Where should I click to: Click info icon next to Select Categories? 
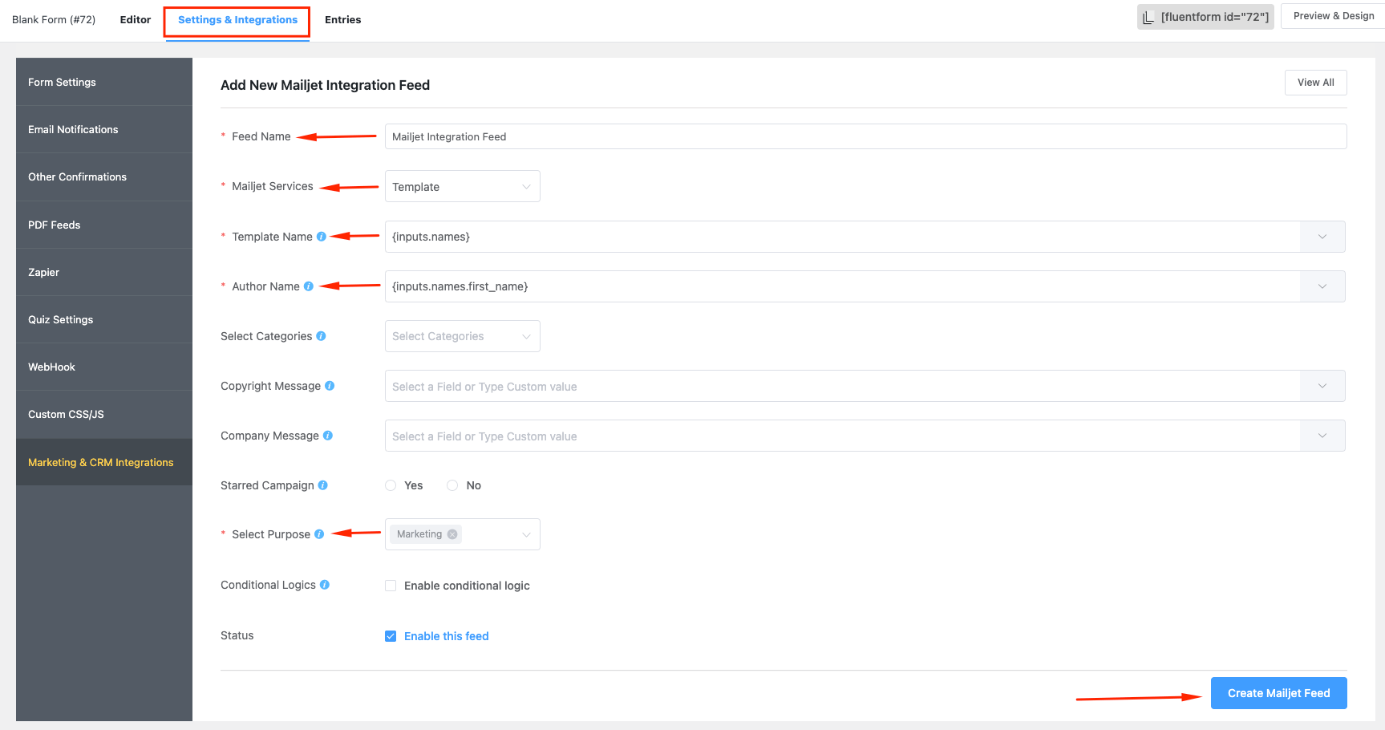tap(321, 336)
